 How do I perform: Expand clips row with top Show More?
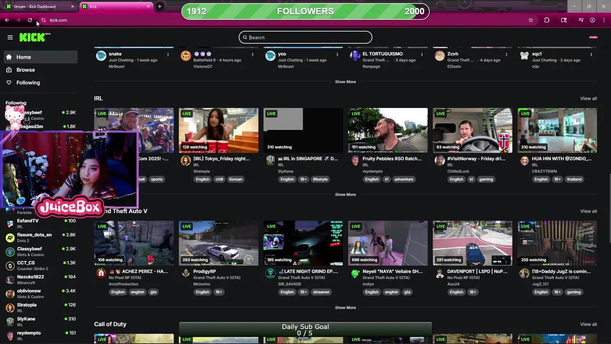click(x=345, y=82)
